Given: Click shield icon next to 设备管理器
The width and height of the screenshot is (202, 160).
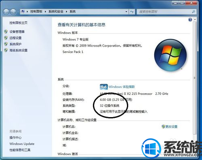Looking at the screenshot, I should (6, 32).
